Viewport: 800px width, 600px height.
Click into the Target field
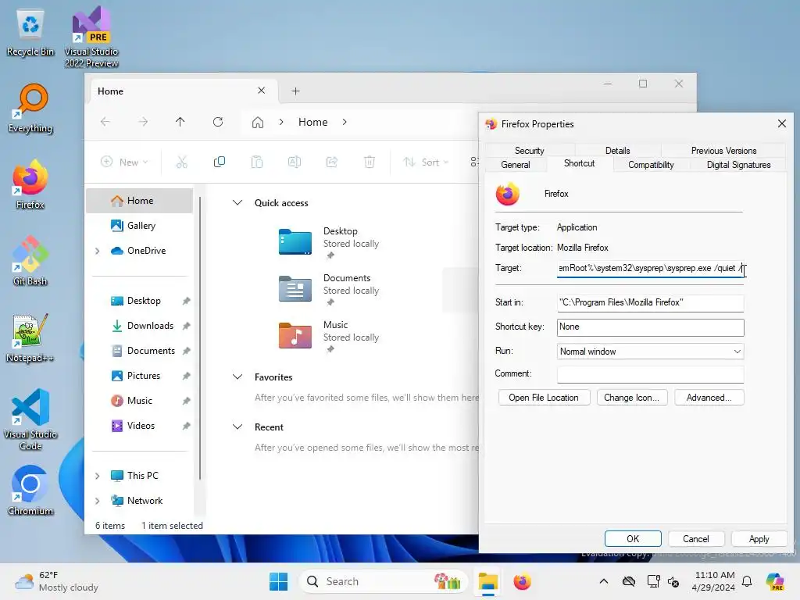tap(651, 269)
